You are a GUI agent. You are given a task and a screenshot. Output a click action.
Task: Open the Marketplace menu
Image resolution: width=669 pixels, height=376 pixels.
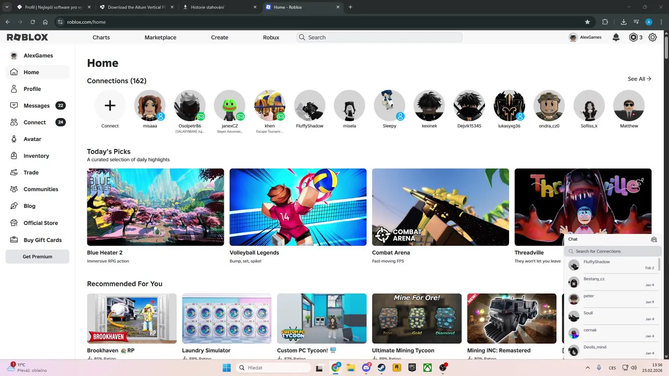coord(160,38)
